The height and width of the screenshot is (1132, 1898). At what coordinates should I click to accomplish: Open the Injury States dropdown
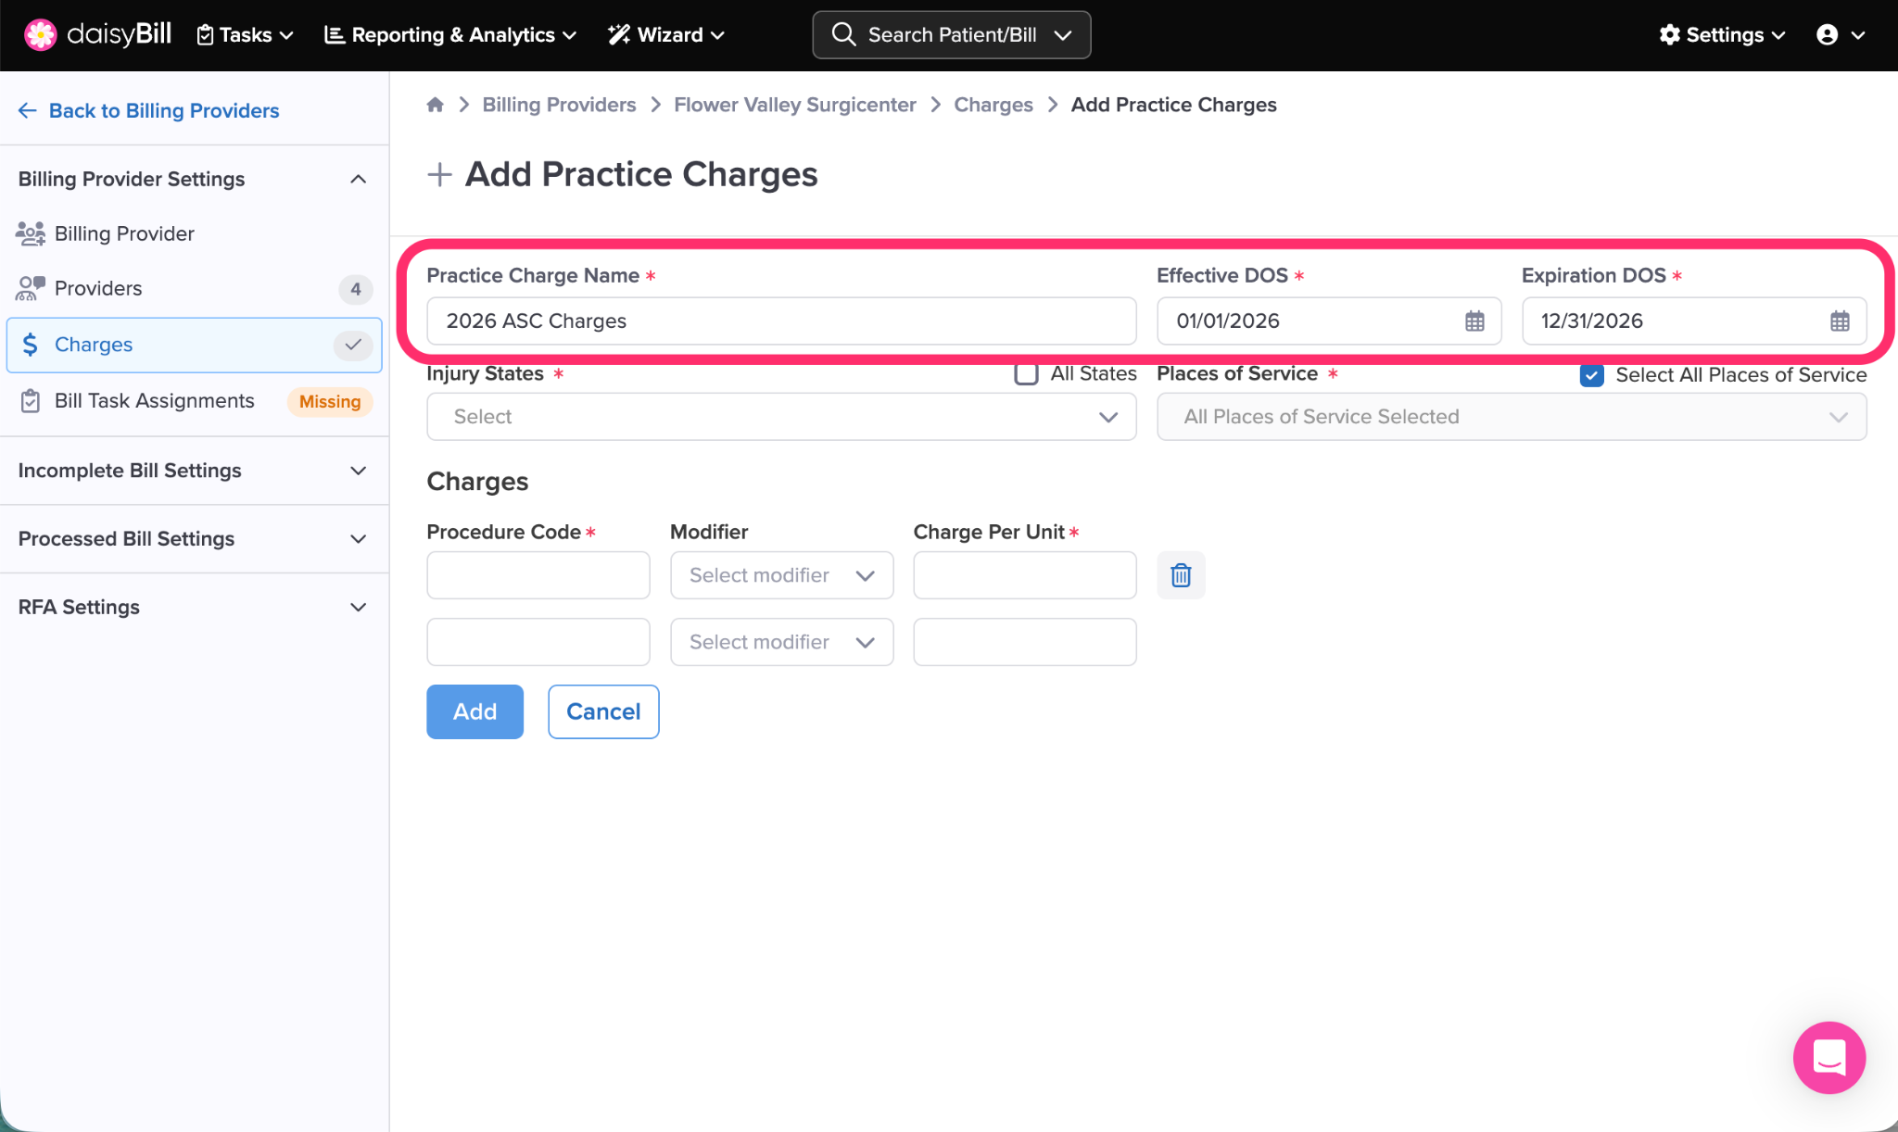coord(781,417)
